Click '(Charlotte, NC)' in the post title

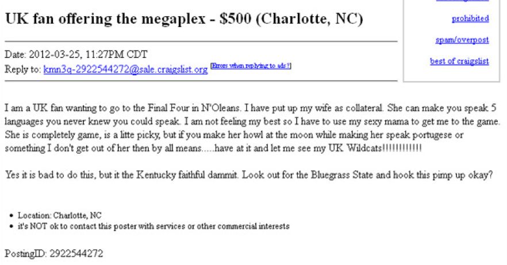coord(310,19)
